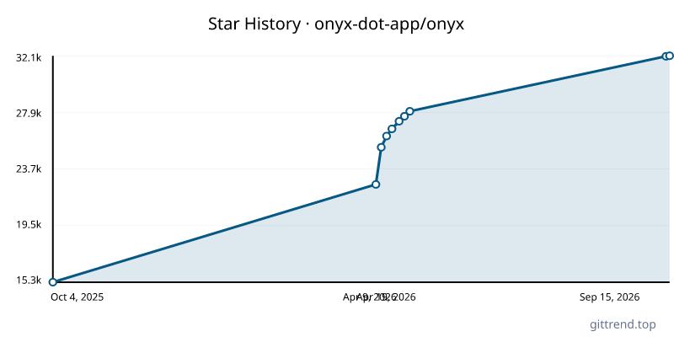The height and width of the screenshot is (337, 674).
Task: Select the rightmost data point at 32.1k
Action: [670, 56]
